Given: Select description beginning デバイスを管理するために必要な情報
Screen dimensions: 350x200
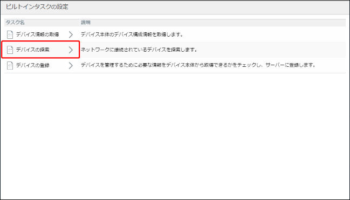Looking at the screenshot, I should click(x=198, y=65).
